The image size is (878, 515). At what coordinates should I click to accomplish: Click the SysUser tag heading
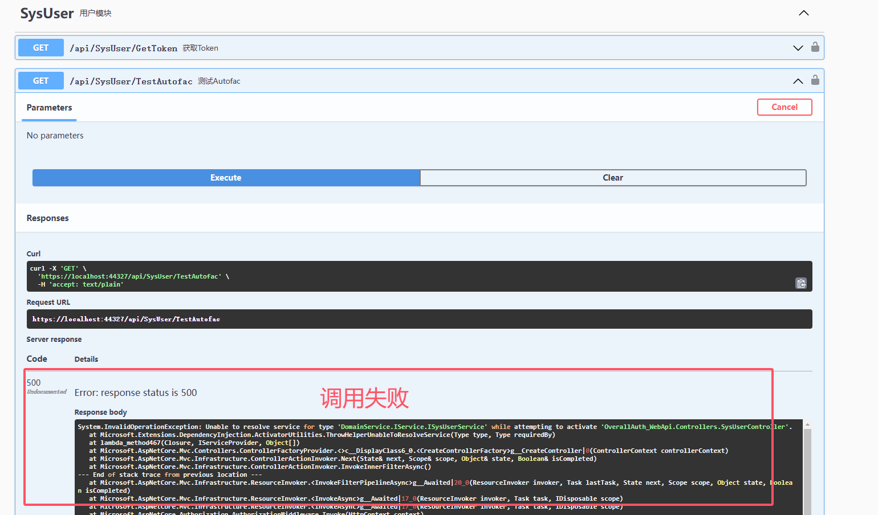tap(47, 13)
